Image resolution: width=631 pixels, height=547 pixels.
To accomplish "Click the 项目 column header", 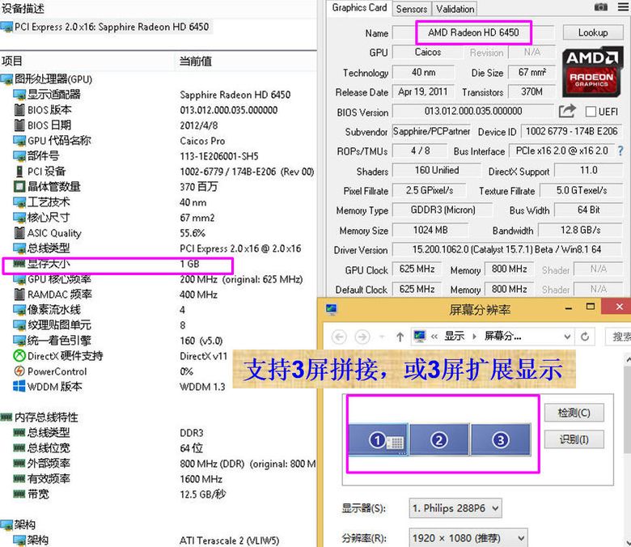I will [87, 61].
